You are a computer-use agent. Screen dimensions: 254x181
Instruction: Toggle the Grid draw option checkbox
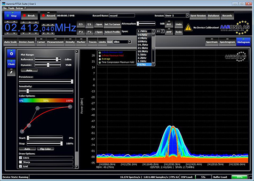pos(21,166)
